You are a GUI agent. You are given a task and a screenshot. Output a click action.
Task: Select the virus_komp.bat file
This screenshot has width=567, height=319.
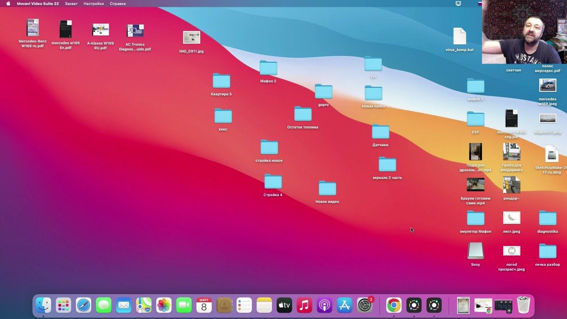459,37
